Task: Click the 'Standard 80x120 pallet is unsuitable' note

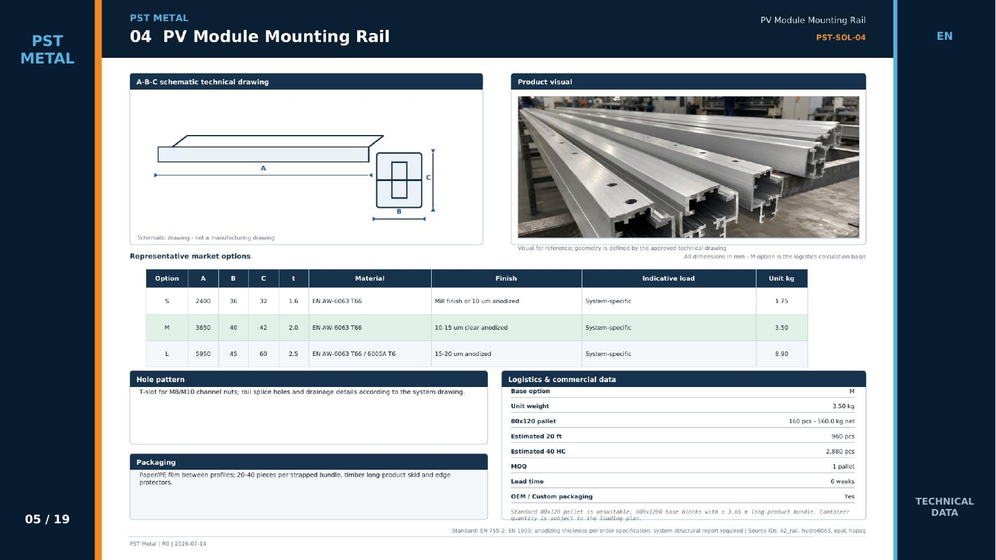Action: pos(680,515)
